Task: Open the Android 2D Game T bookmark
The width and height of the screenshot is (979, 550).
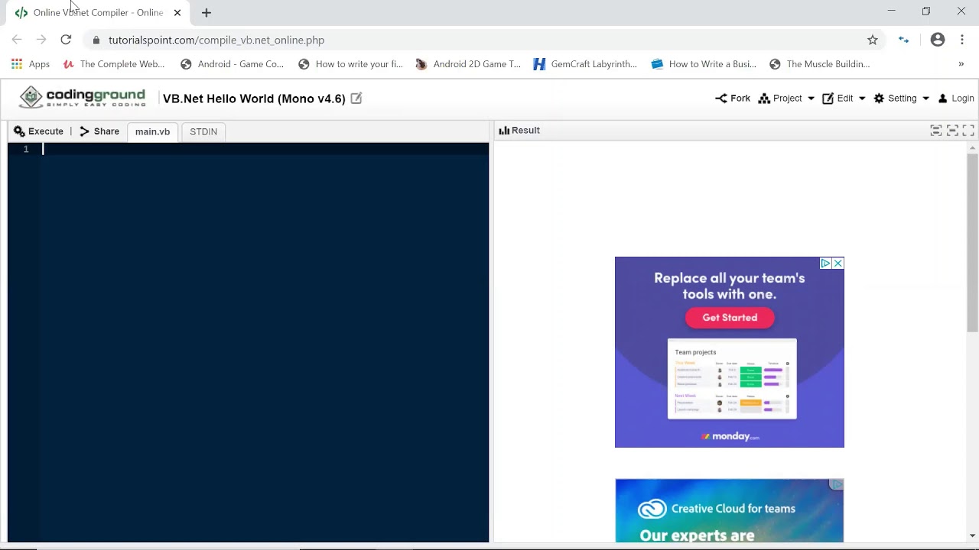Action: click(x=468, y=64)
